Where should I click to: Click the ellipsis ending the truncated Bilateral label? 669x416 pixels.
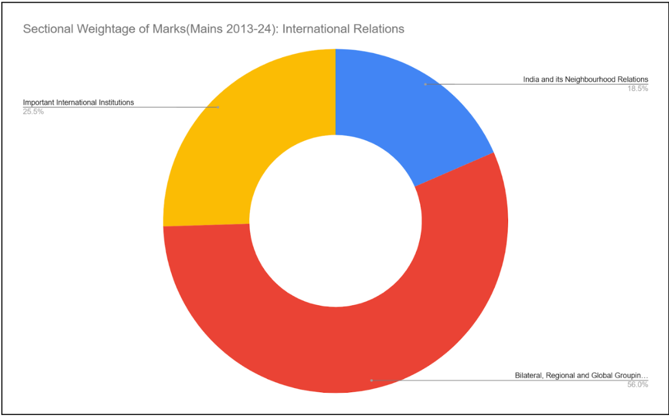coord(645,376)
